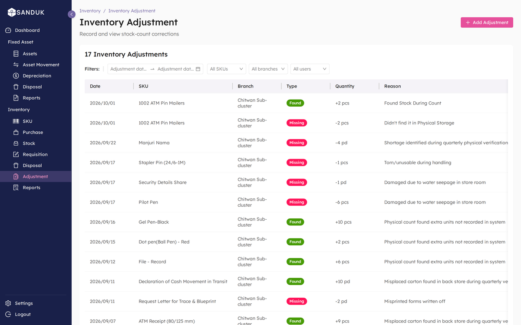Screen dimensions: 521x325
Task: Click the Fixed Asset Disposal trash icon
Action: tap(16, 87)
